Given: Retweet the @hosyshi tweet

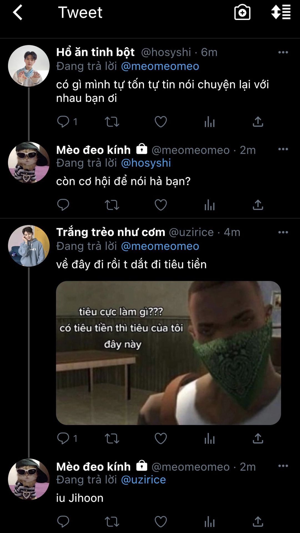Looking at the screenshot, I should coord(112,122).
